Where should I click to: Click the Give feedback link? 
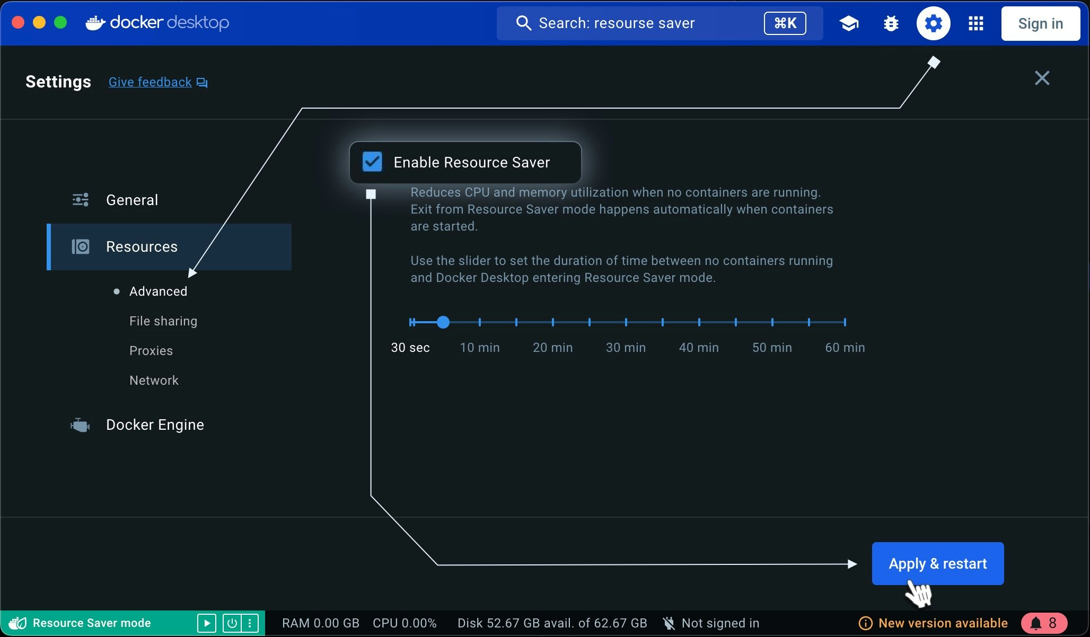coord(150,82)
